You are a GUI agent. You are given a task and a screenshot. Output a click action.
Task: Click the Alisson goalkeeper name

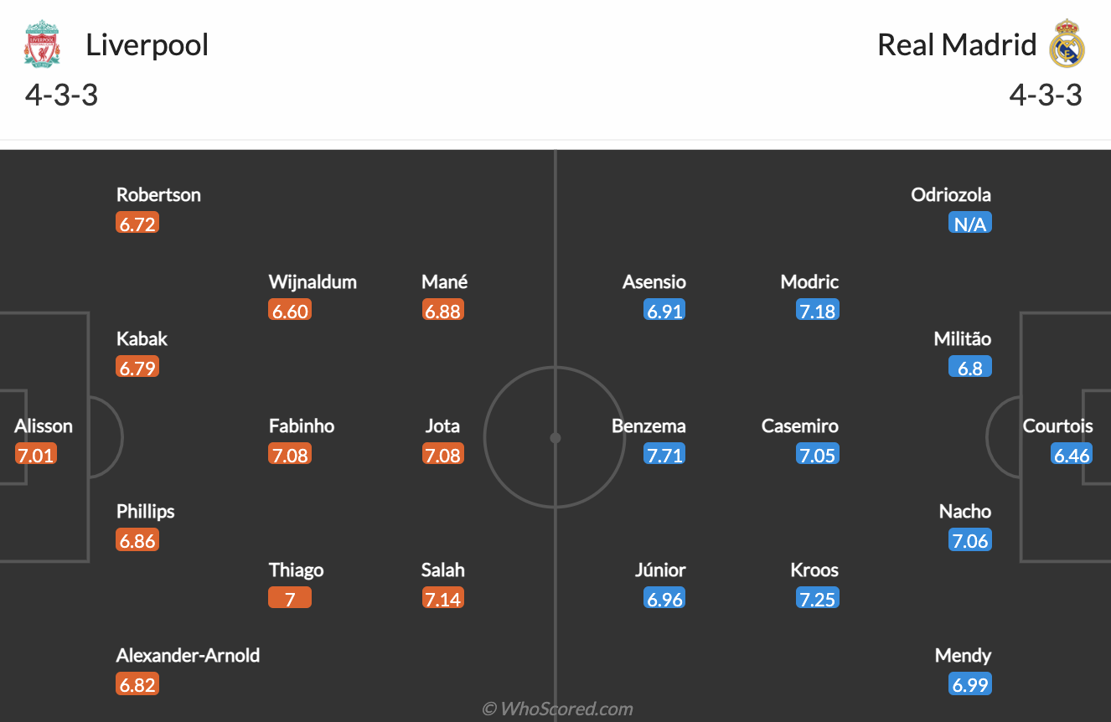44,425
